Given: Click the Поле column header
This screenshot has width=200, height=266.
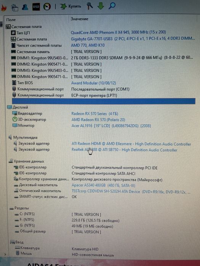Looking at the screenshot, I should [x=11, y=20].
